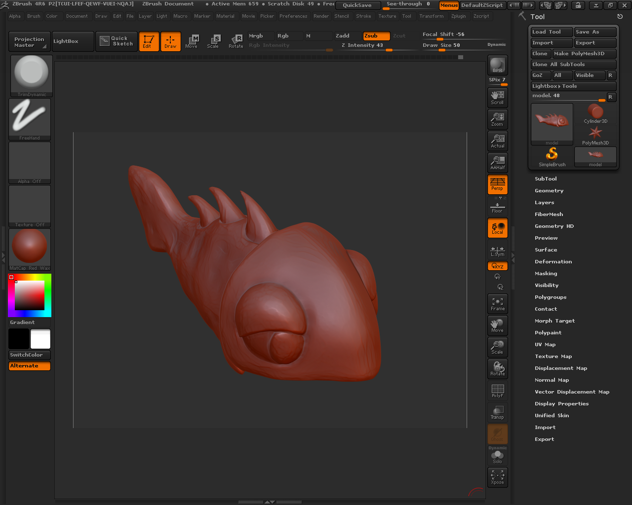Click the SwitchColor button
This screenshot has height=505, width=632.
click(30, 355)
